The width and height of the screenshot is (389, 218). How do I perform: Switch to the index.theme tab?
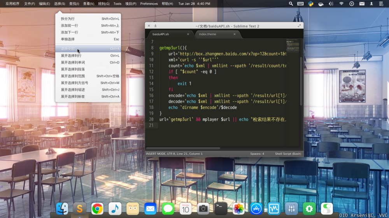(208, 34)
